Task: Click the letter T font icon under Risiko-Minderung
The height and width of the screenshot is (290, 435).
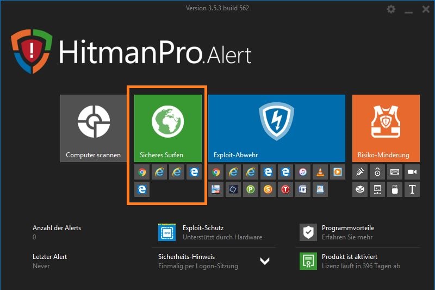Action: 412,189
